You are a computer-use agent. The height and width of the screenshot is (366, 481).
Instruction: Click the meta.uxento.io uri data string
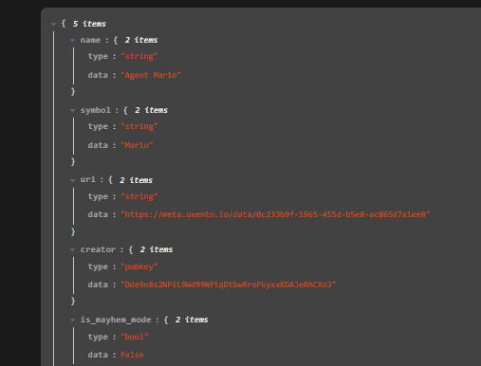(275, 214)
